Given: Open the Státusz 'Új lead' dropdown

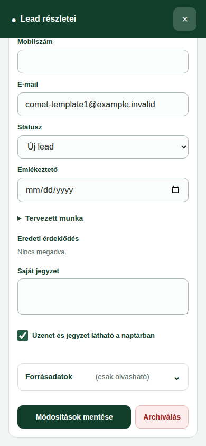Looking at the screenshot, I should coord(103,147).
